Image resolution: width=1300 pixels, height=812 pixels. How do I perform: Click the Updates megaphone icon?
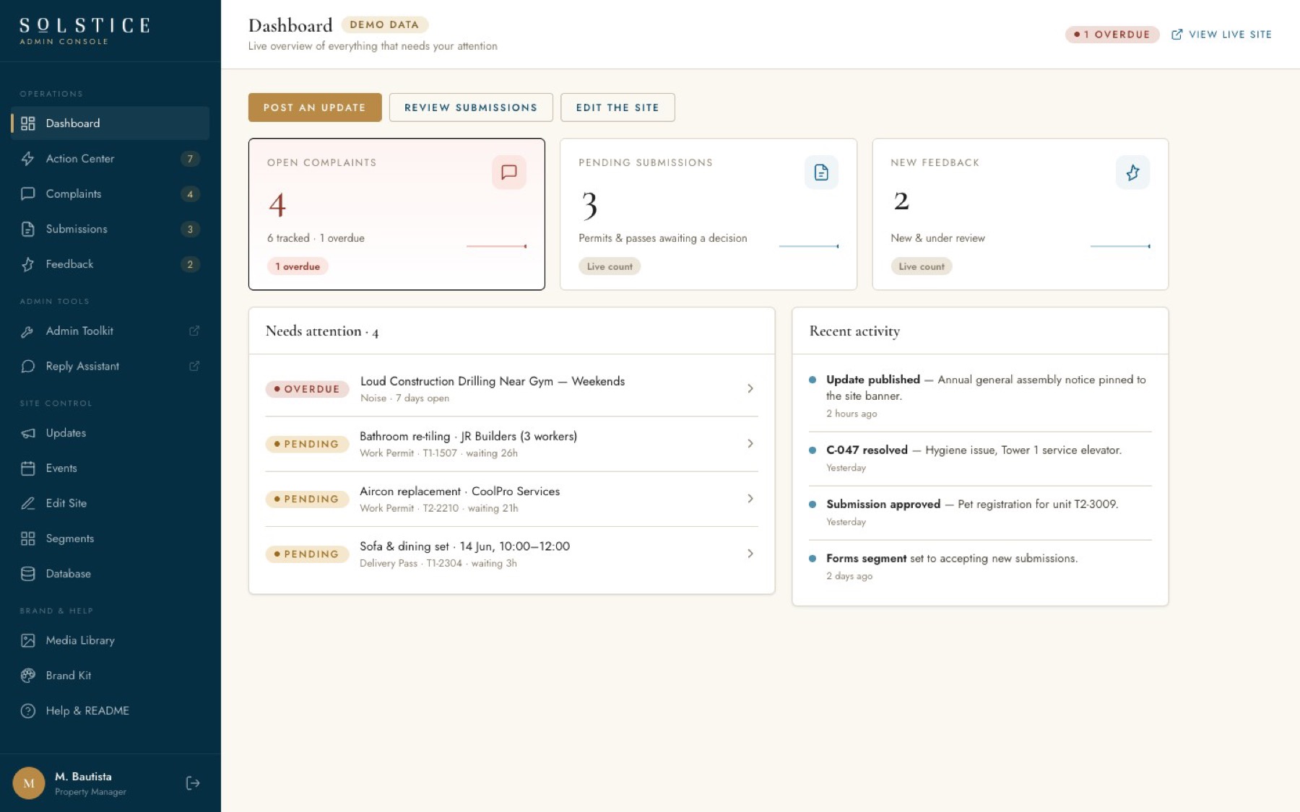click(x=28, y=433)
